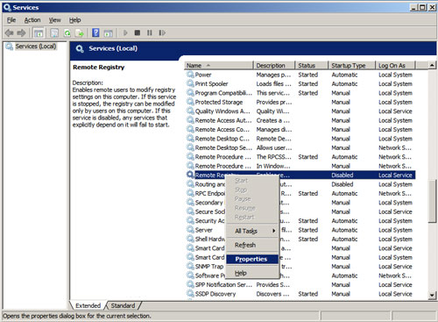Click the Disabled startup type of Remote Registry
The height and width of the screenshot is (322, 438).
coord(343,175)
